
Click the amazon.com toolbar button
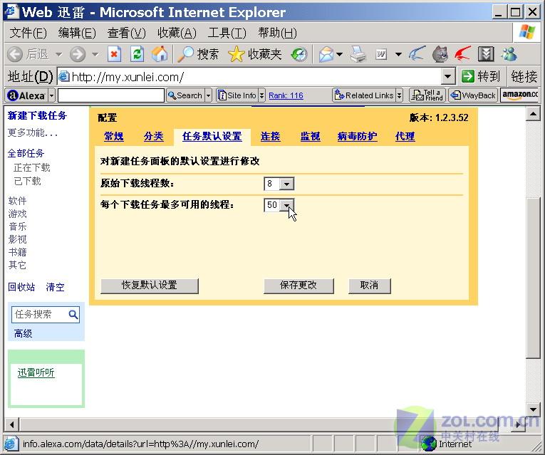pos(519,95)
